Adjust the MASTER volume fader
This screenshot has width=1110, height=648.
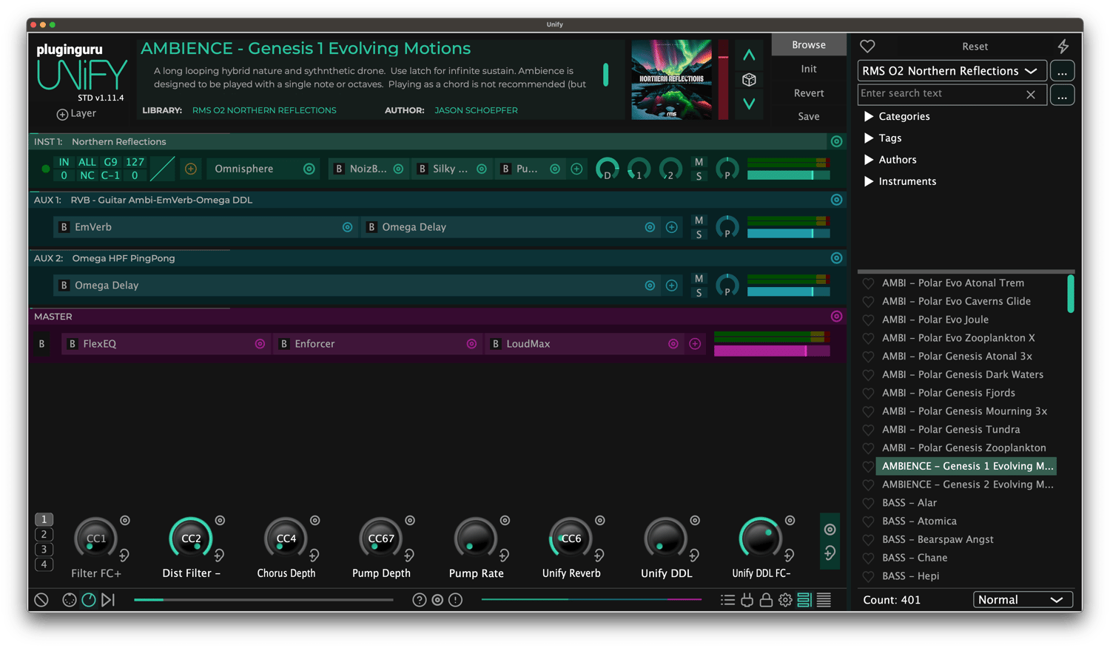point(772,351)
